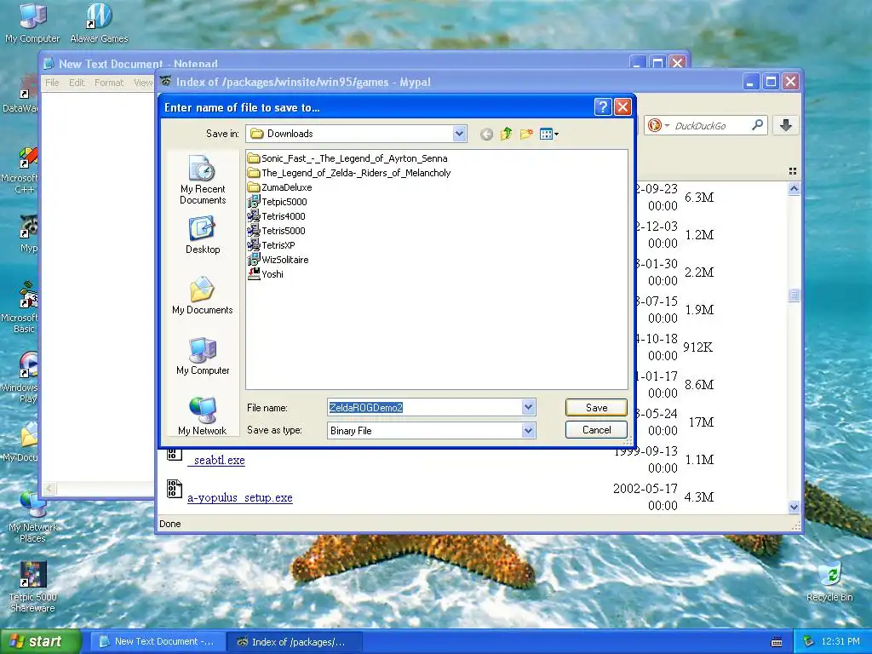Screen dimensions: 872x654
Task: Open the File menu in Notepad
Action: 52,83
